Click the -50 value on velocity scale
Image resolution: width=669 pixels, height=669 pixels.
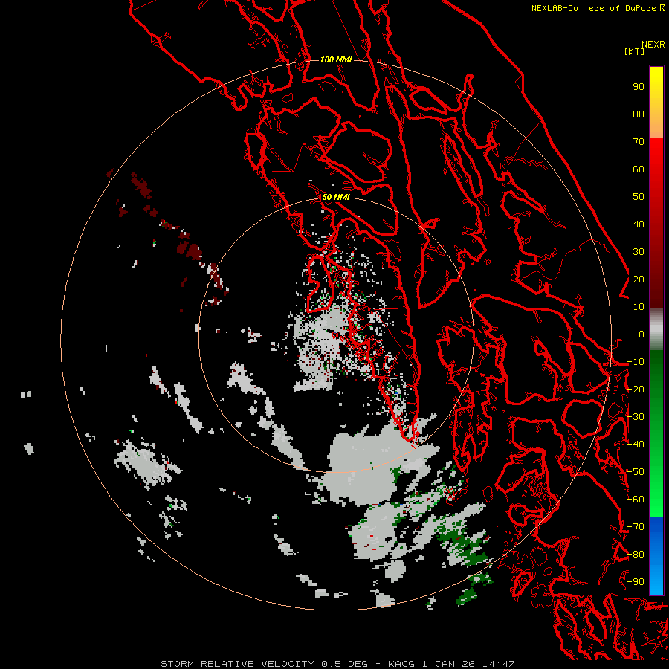tap(636, 471)
